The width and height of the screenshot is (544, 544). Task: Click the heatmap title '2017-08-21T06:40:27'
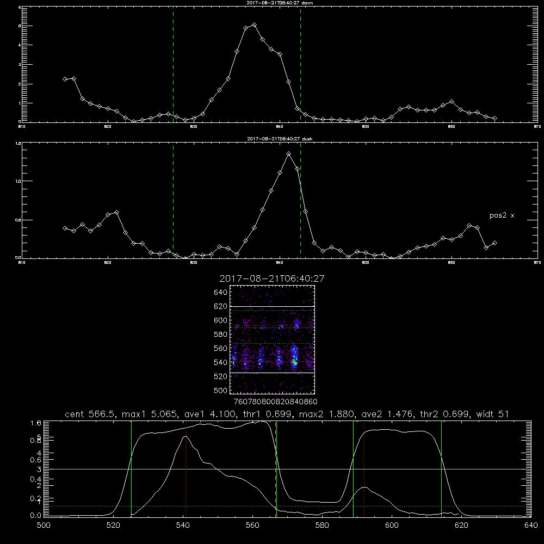click(x=272, y=279)
